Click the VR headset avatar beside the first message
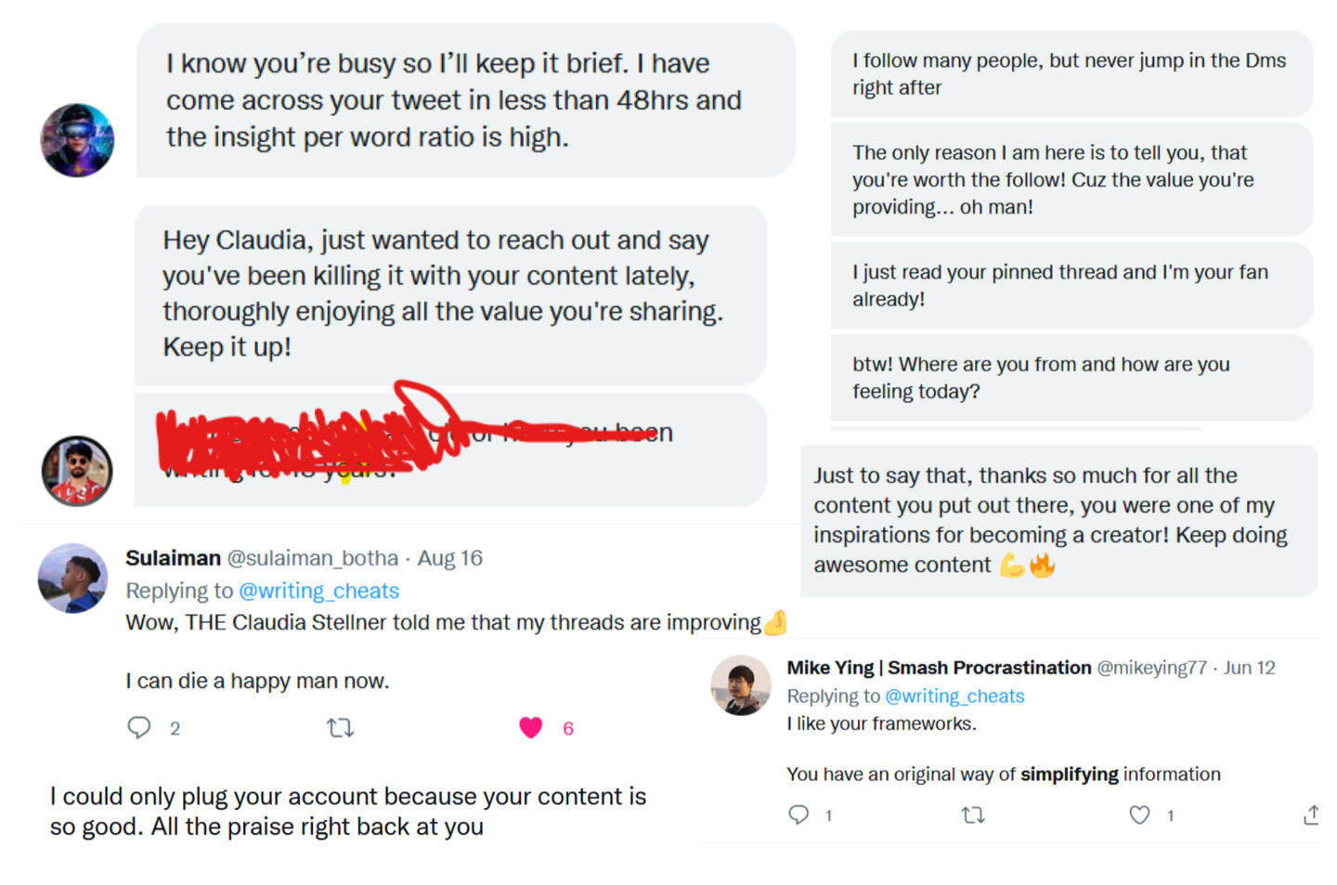The height and width of the screenshot is (885, 1337). pyautogui.click(x=77, y=140)
